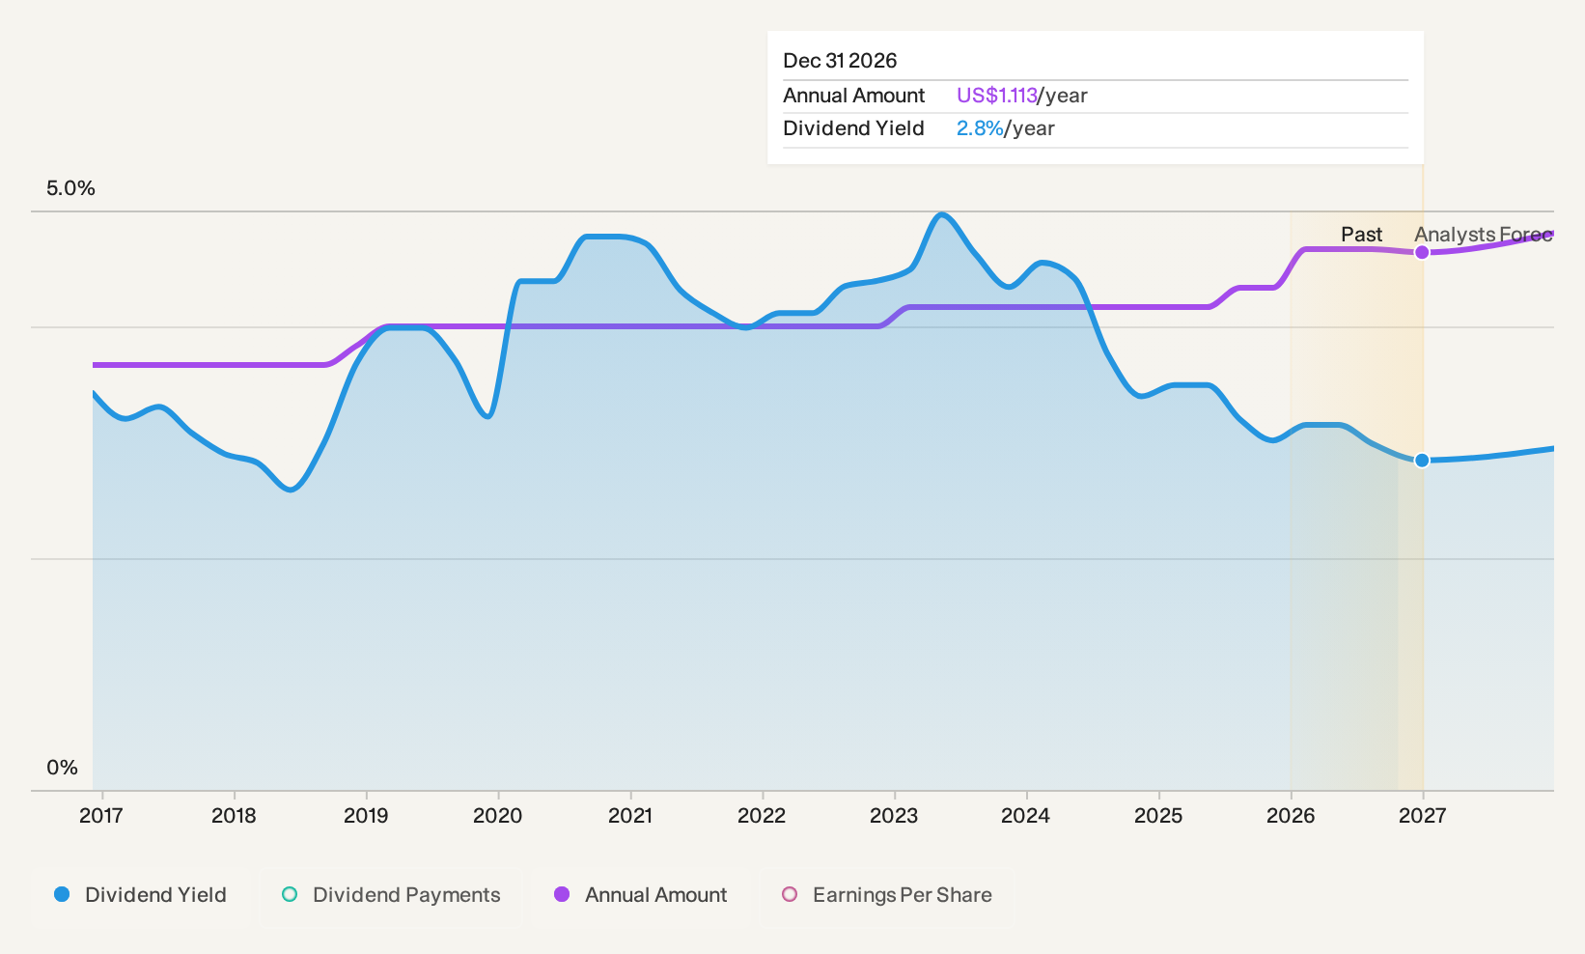Toggle the Earnings Per Share legend item
The height and width of the screenshot is (954, 1585).
tap(887, 895)
